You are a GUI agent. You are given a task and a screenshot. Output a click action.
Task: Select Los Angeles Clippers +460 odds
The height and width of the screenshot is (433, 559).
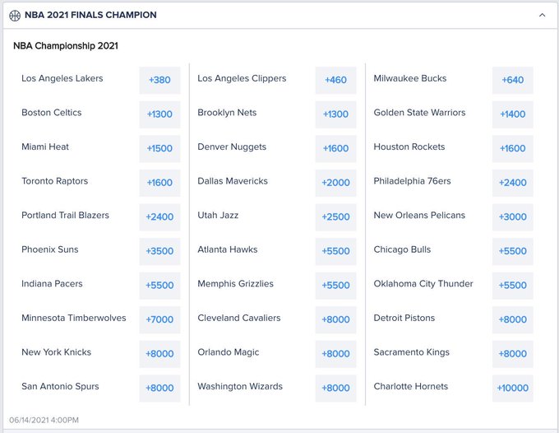336,80
